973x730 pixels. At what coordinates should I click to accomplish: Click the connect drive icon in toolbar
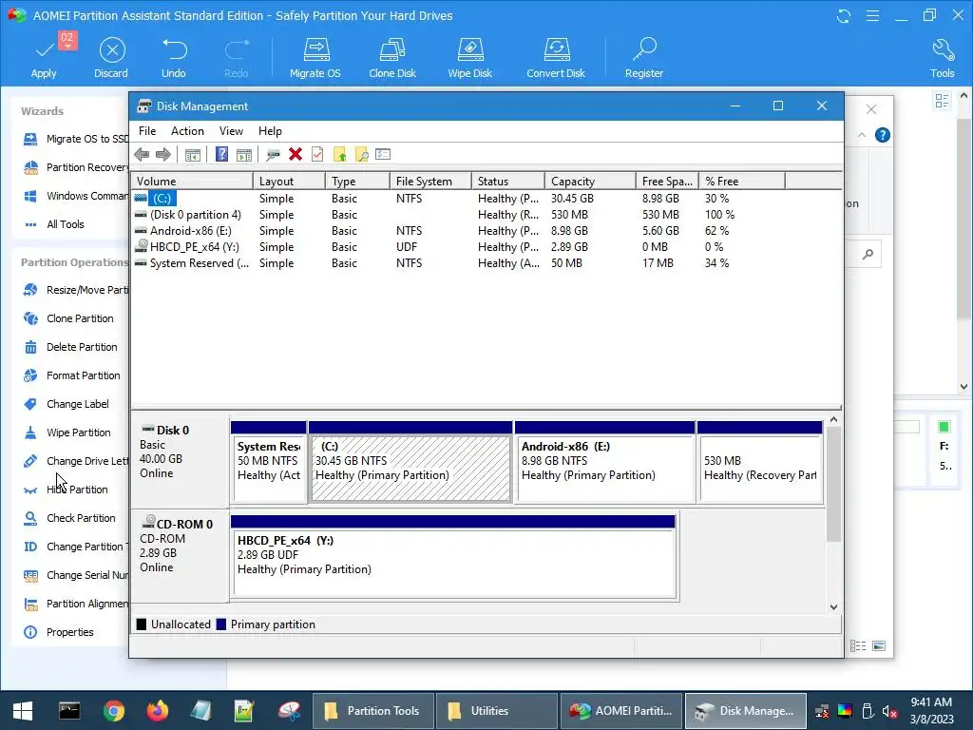273,155
